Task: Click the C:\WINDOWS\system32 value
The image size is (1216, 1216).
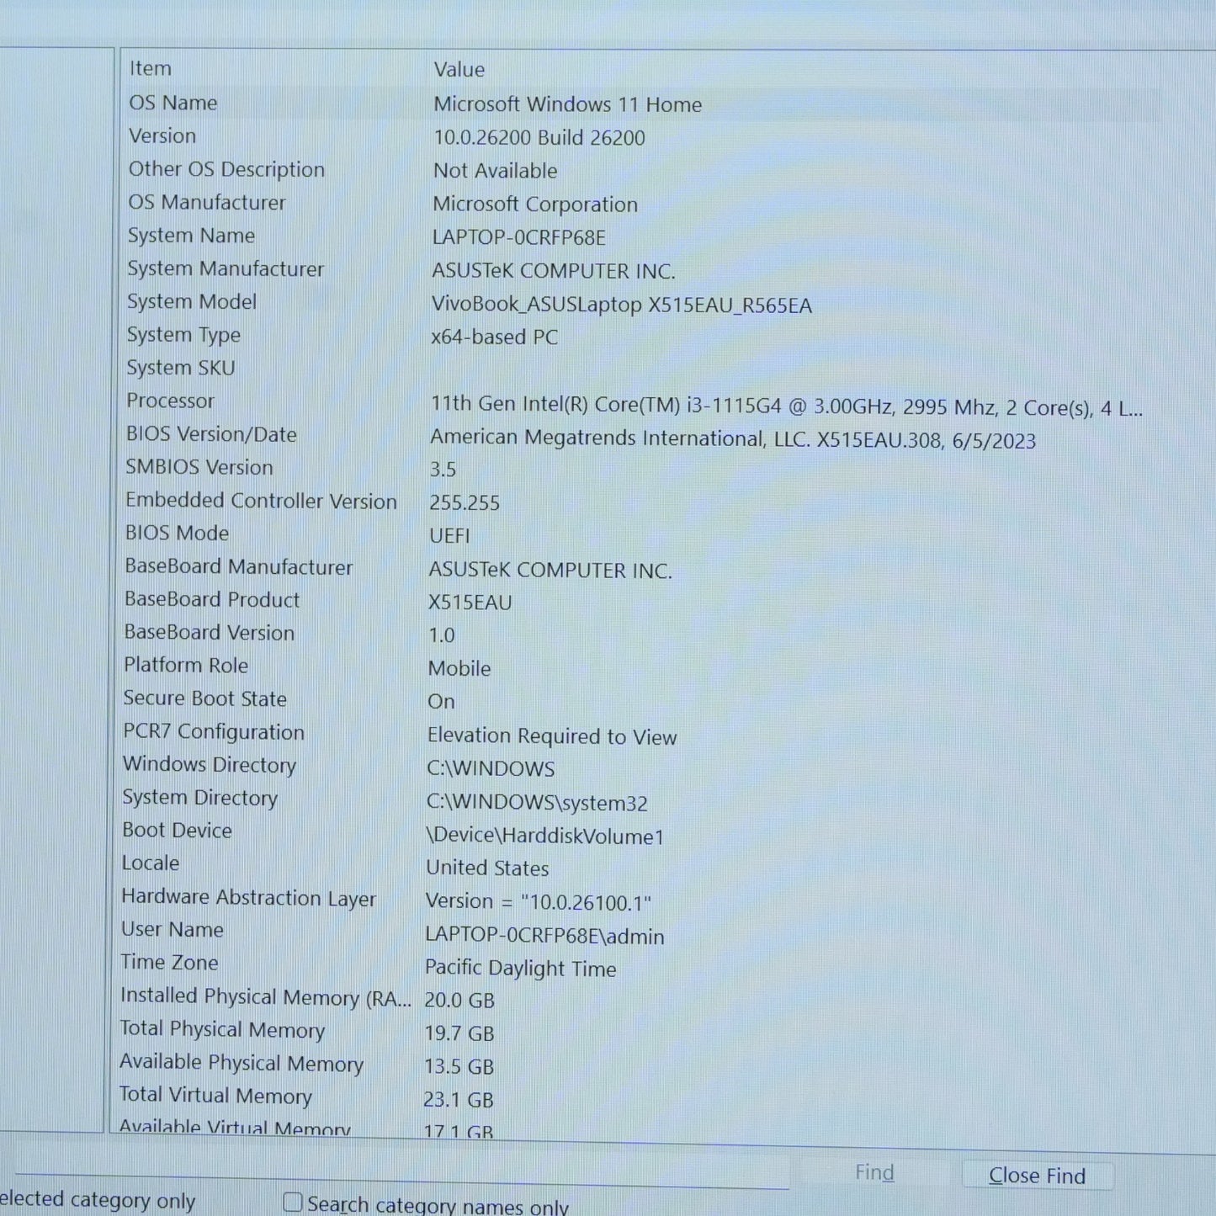Action: click(x=537, y=803)
